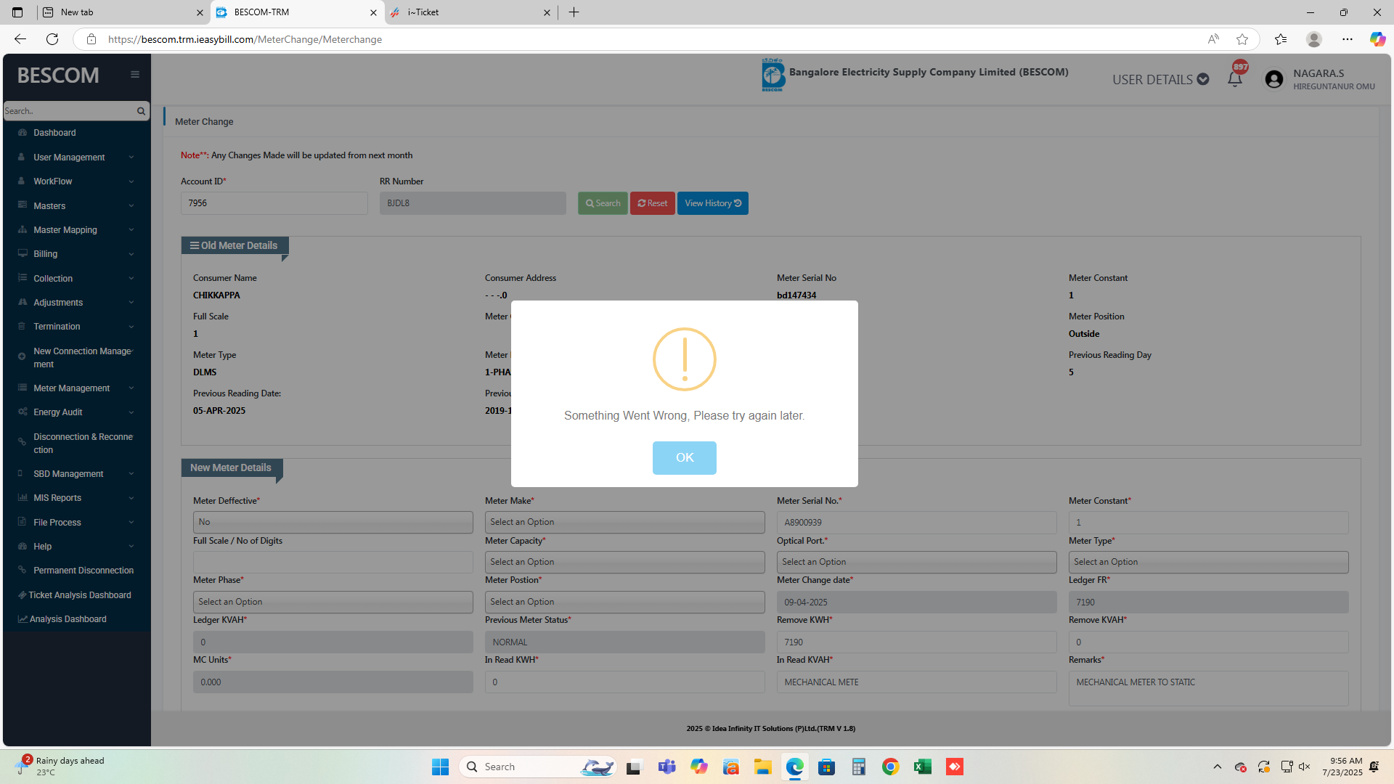Expand WorkFlow sidebar menu
Viewport: 1394px width, 784px height.
[x=77, y=181]
